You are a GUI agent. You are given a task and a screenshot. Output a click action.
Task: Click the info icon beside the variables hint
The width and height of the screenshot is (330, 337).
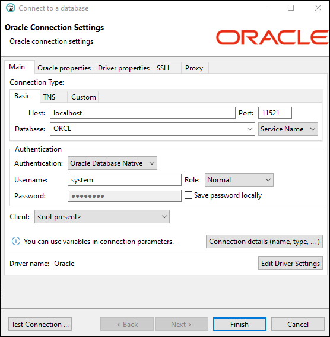tap(15, 242)
